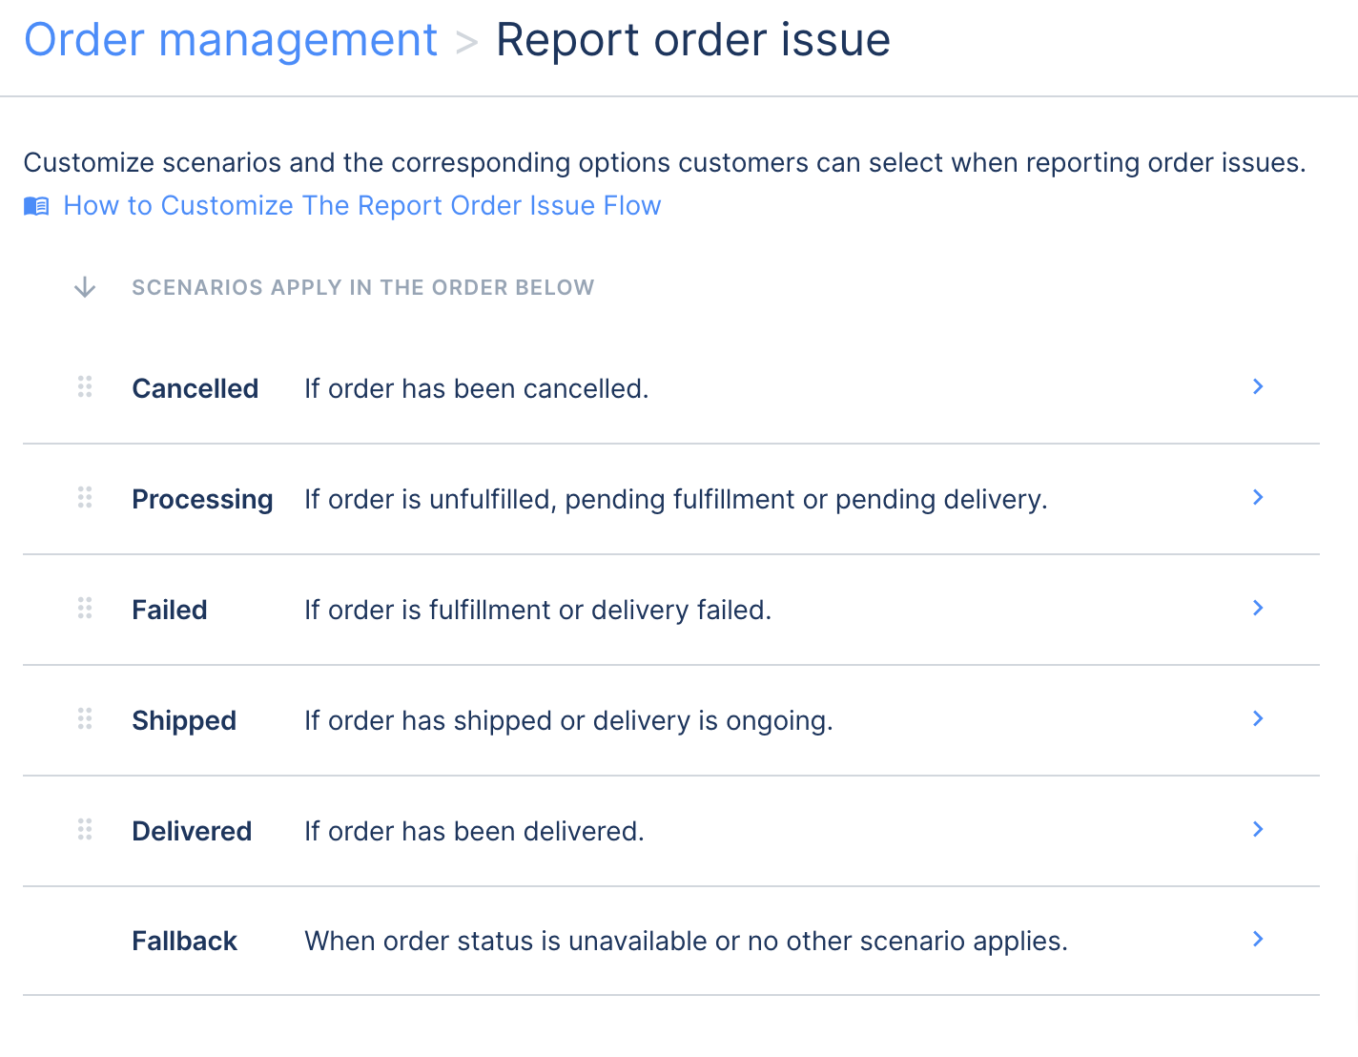
Task: Open the Failed scenario via its chevron
Action: point(1258,608)
